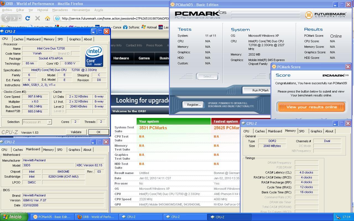
Task: Open the Hotmail bookmark
Action: [x=149, y=27]
